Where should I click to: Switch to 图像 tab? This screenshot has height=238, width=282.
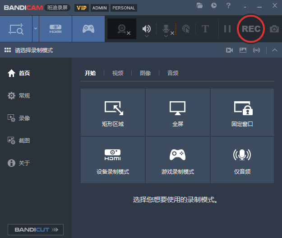pyautogui.click(x=145, y=73)
